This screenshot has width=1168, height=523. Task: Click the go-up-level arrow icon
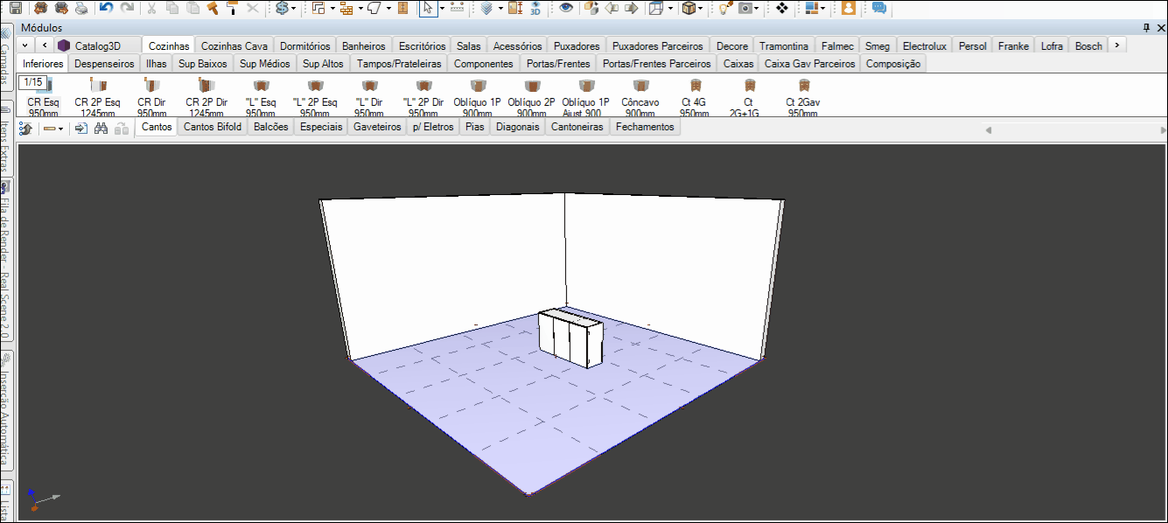26,128
